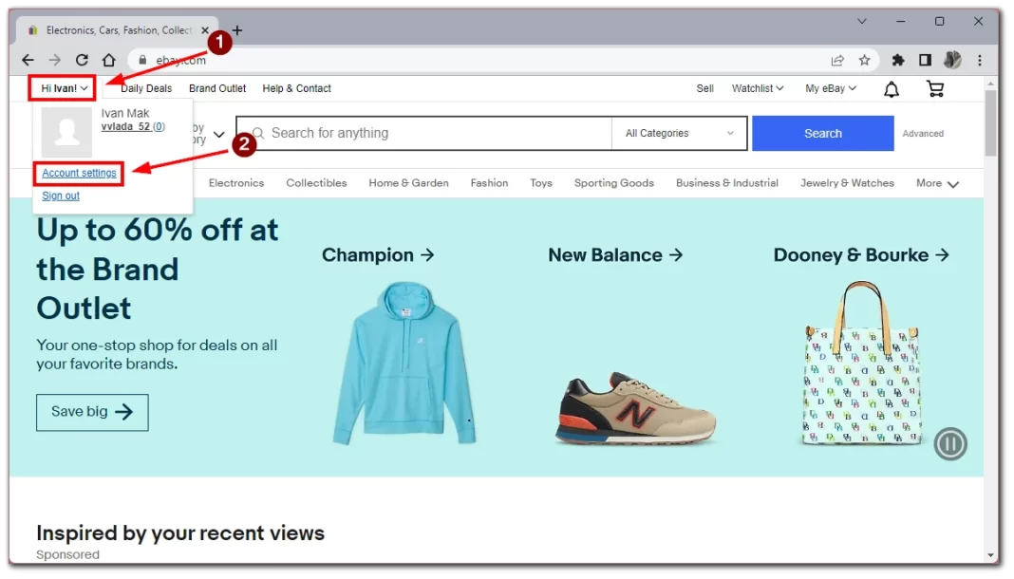Viewport: 1014px width, 579px height.
Task: Expand the More categories menu
Action: pyautogui.click(x=937, y=183)
